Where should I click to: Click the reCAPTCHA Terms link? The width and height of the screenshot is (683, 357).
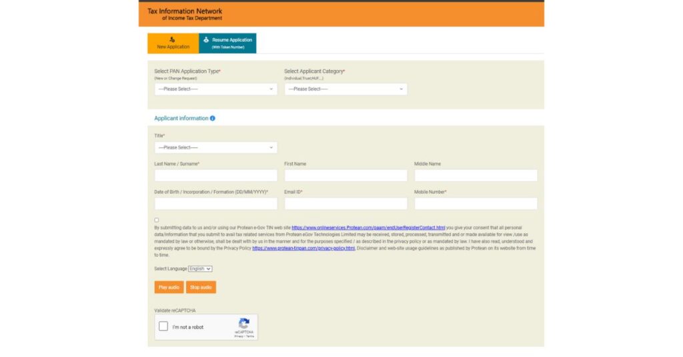tap(250, 336)
